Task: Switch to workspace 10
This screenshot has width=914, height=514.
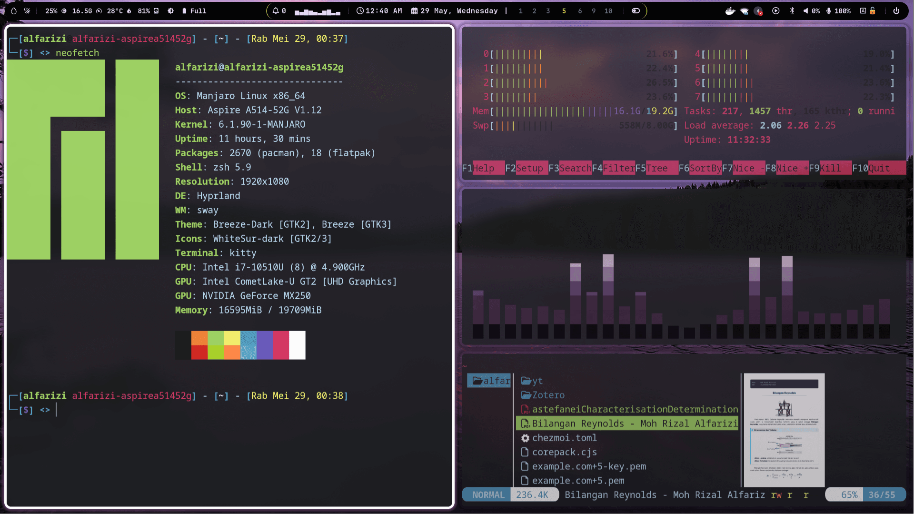Action: [608, 10]
